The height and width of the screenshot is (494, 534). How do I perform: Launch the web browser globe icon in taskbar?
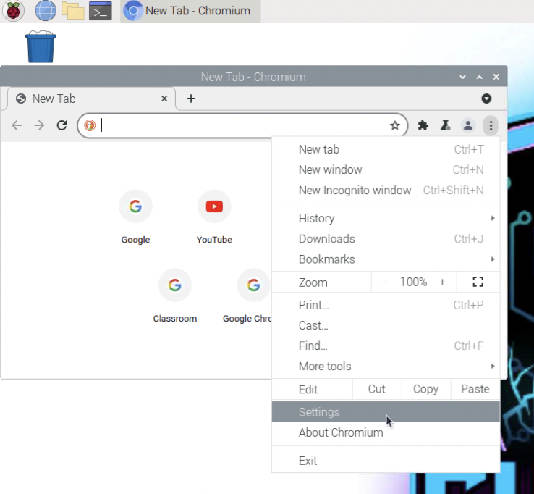[x=46, y=11]
